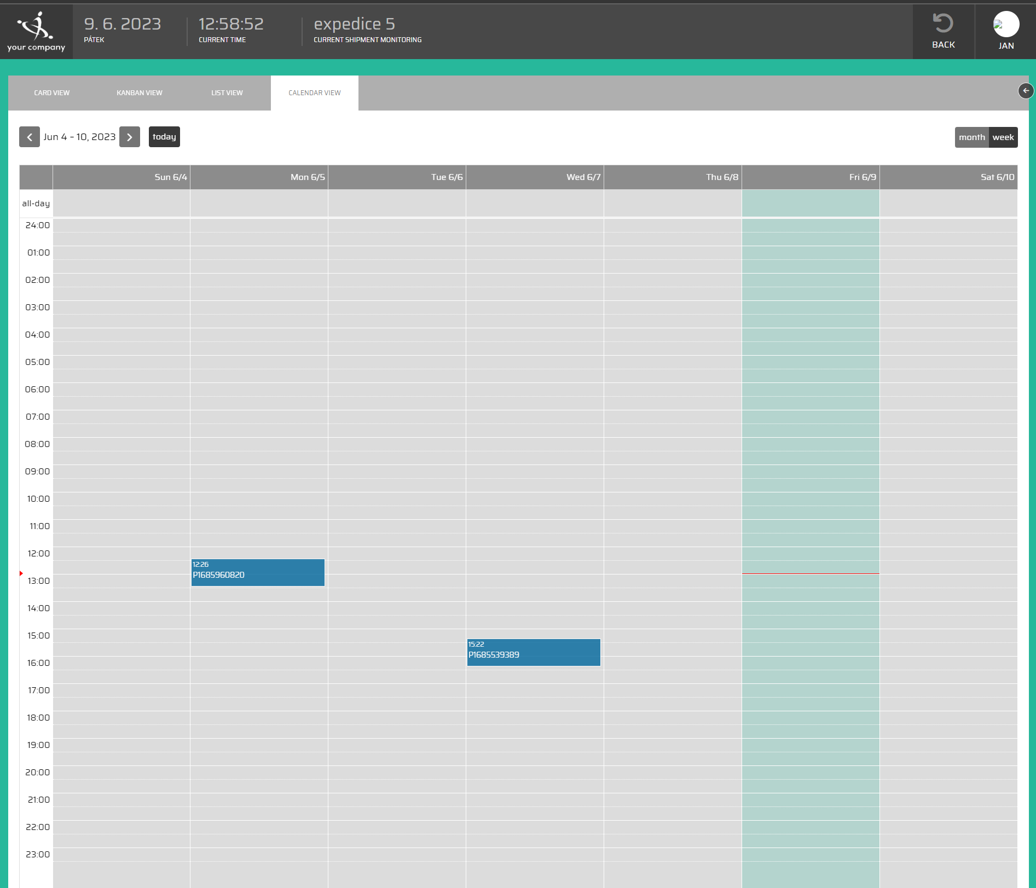Click the Sat 6/10 column header
Screen dimensions: 1036x888
click(997, 177)
